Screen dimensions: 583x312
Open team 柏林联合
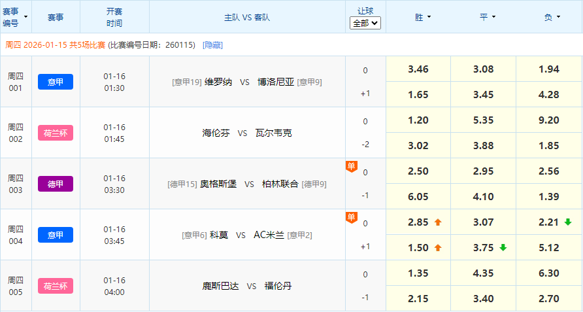coord(280,184)
